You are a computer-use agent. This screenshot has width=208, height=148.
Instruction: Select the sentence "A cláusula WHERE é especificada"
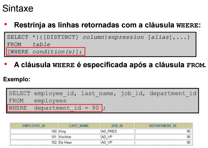click(x=110, y=65)
